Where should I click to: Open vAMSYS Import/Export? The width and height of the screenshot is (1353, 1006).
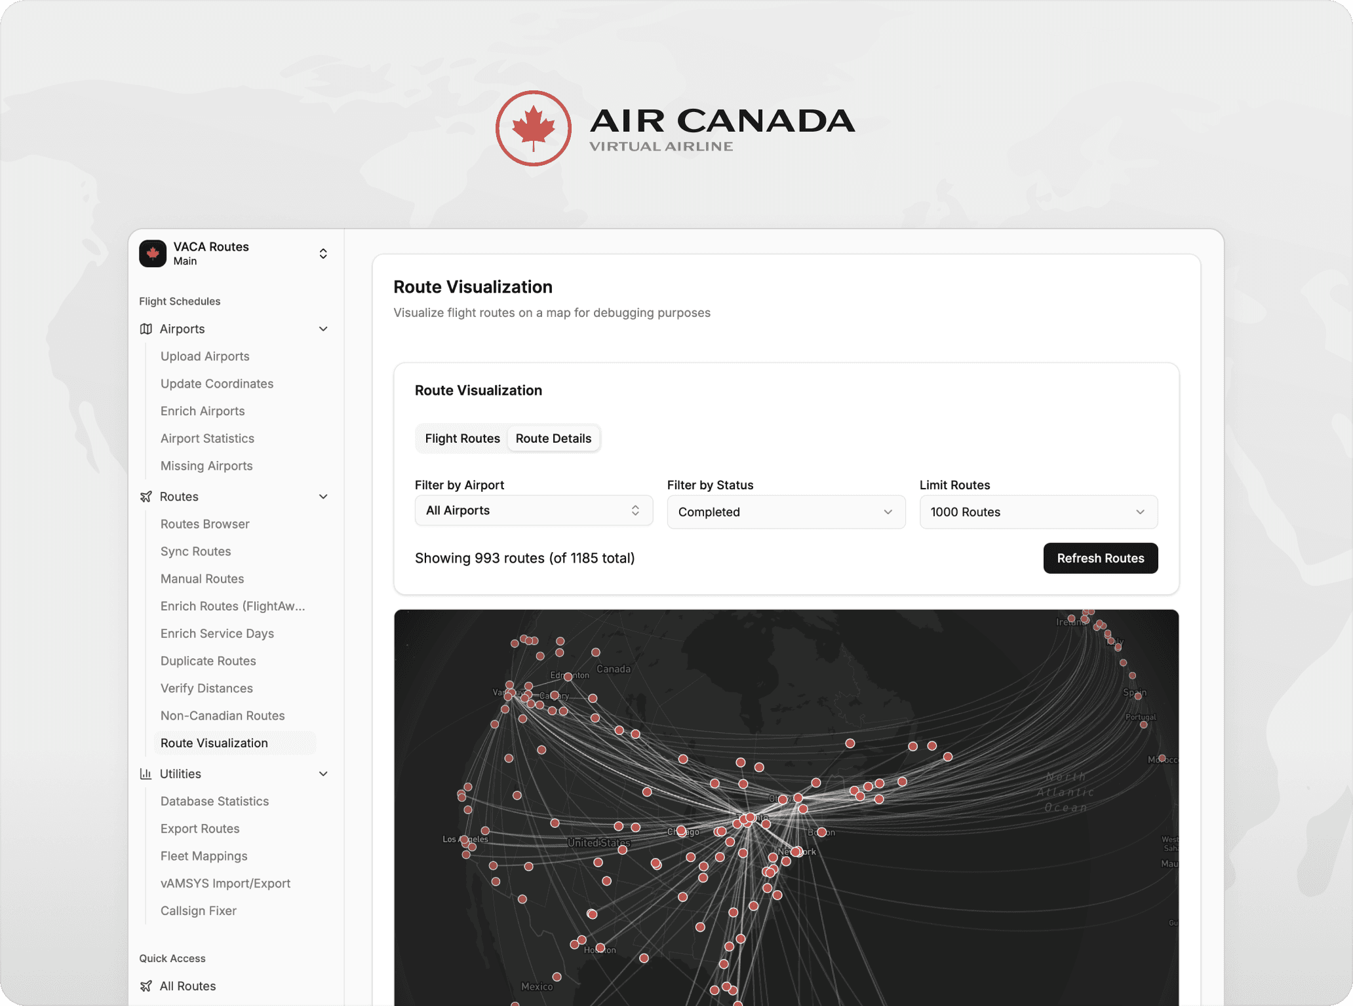tap(226, 884)
